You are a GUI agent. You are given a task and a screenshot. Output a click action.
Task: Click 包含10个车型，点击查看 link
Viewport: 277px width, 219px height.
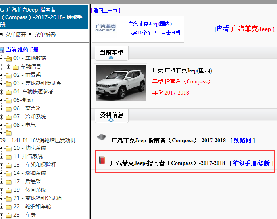click(154, 33)
